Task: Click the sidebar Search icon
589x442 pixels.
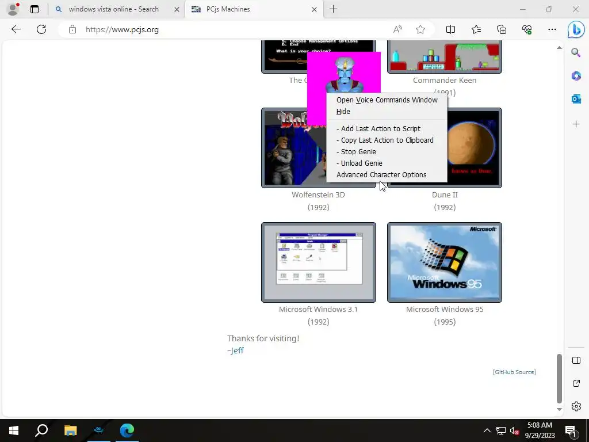Action: [x=576, y=52]
